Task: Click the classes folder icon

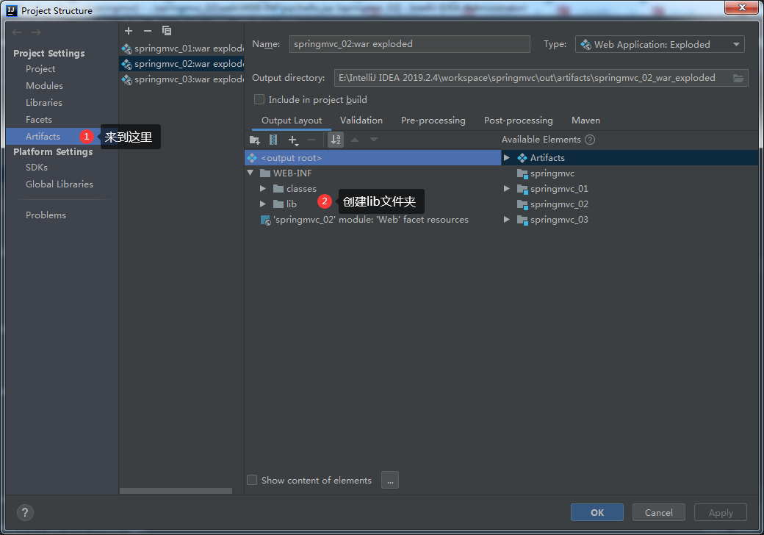Action: (278, 189)
